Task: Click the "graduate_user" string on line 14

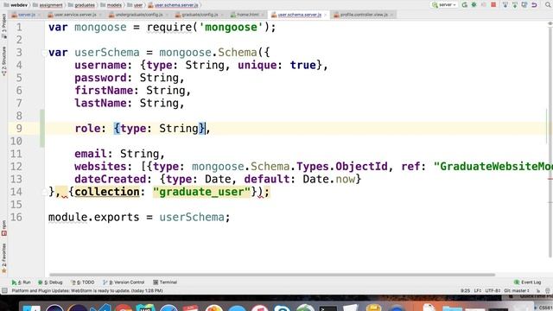Action: coord(201,192)
